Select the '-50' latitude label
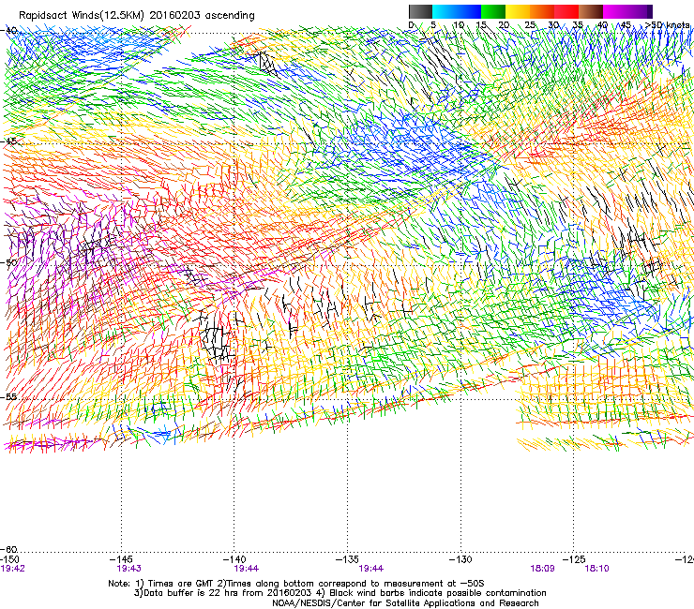Viewport: 694px width, 609px height. click(8, 262)
